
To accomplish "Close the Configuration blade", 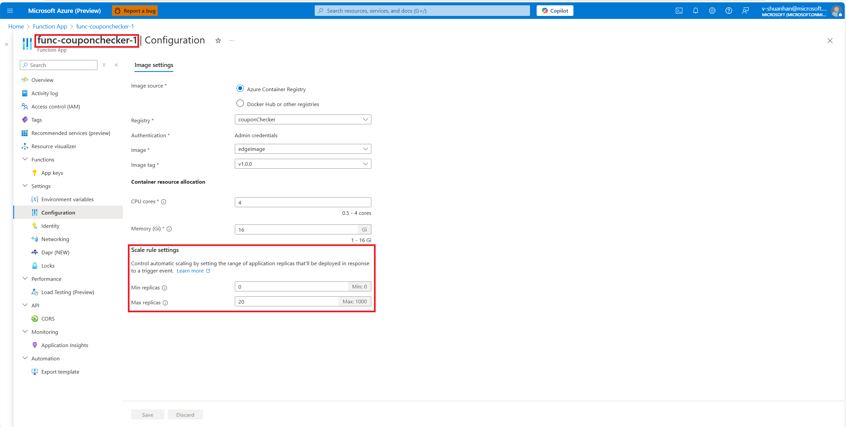I will 830,40.
